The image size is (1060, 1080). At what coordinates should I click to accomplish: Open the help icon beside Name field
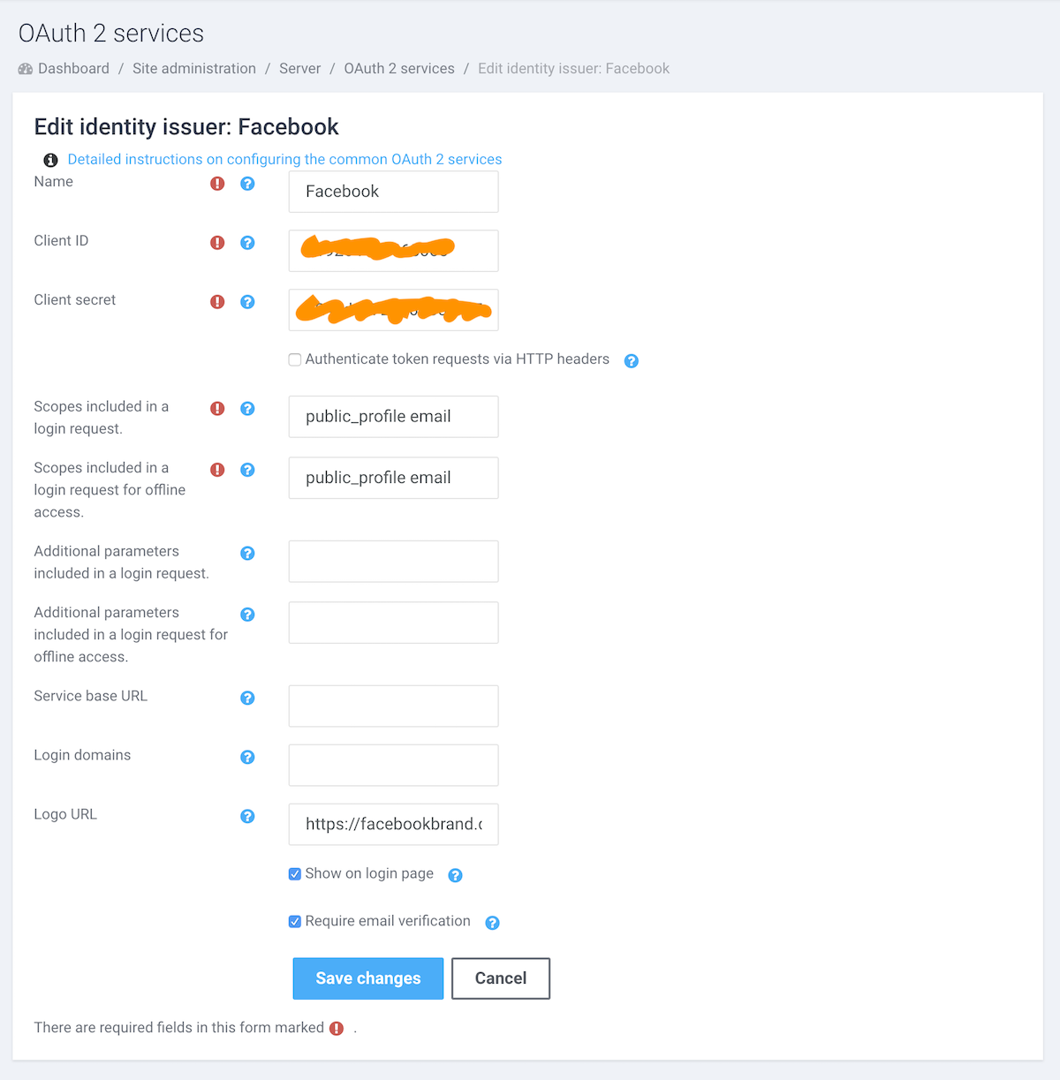tap(247, 184)
